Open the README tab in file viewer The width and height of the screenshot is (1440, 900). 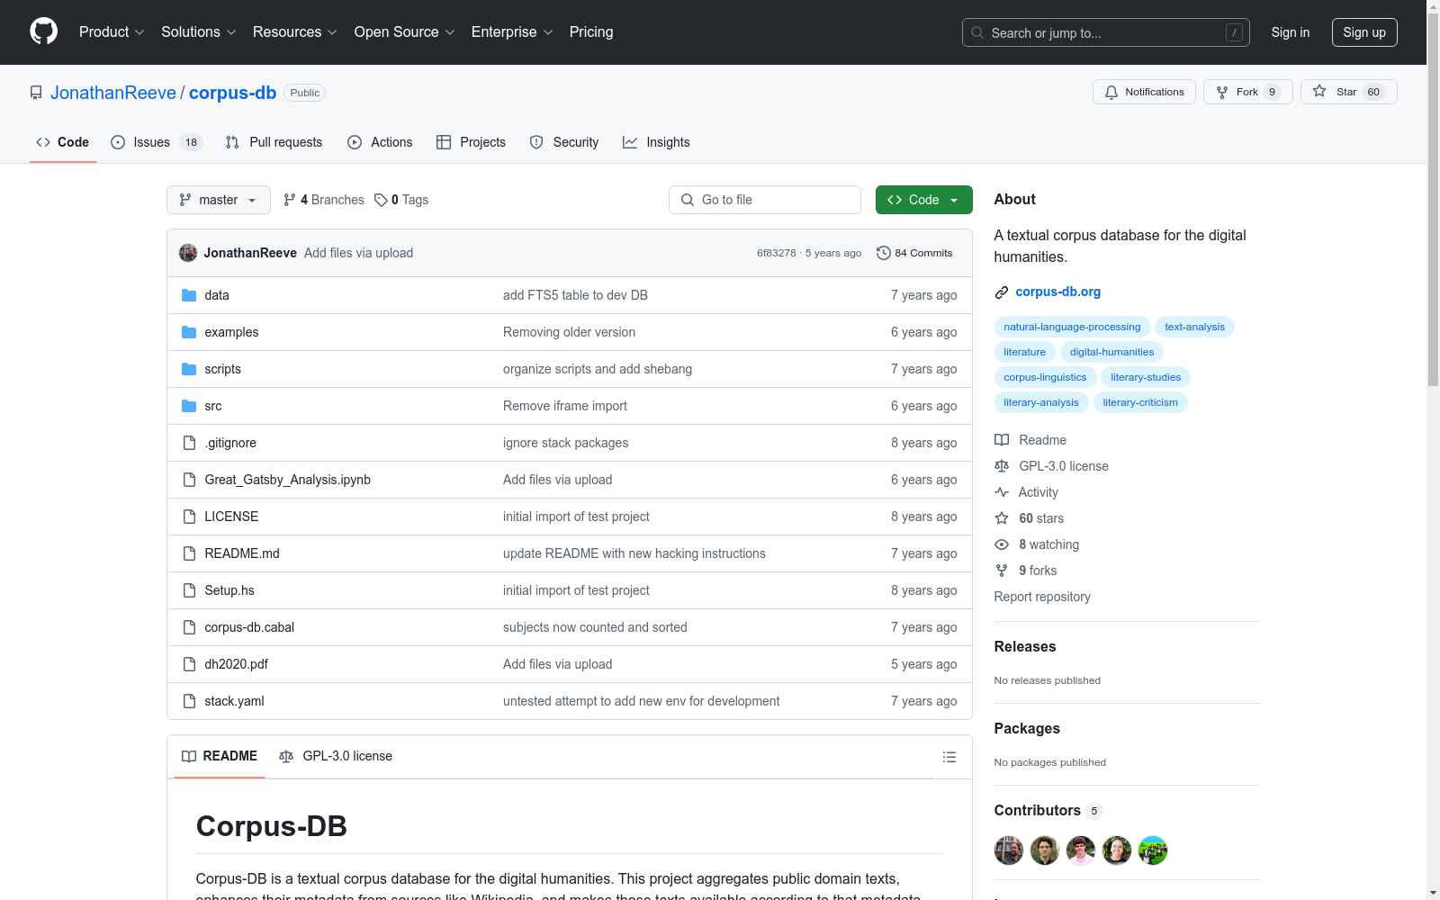click(220, 756)
